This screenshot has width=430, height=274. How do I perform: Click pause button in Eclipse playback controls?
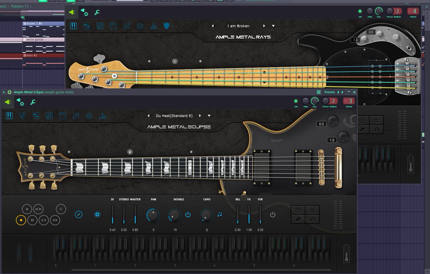(x=32, y=220)
